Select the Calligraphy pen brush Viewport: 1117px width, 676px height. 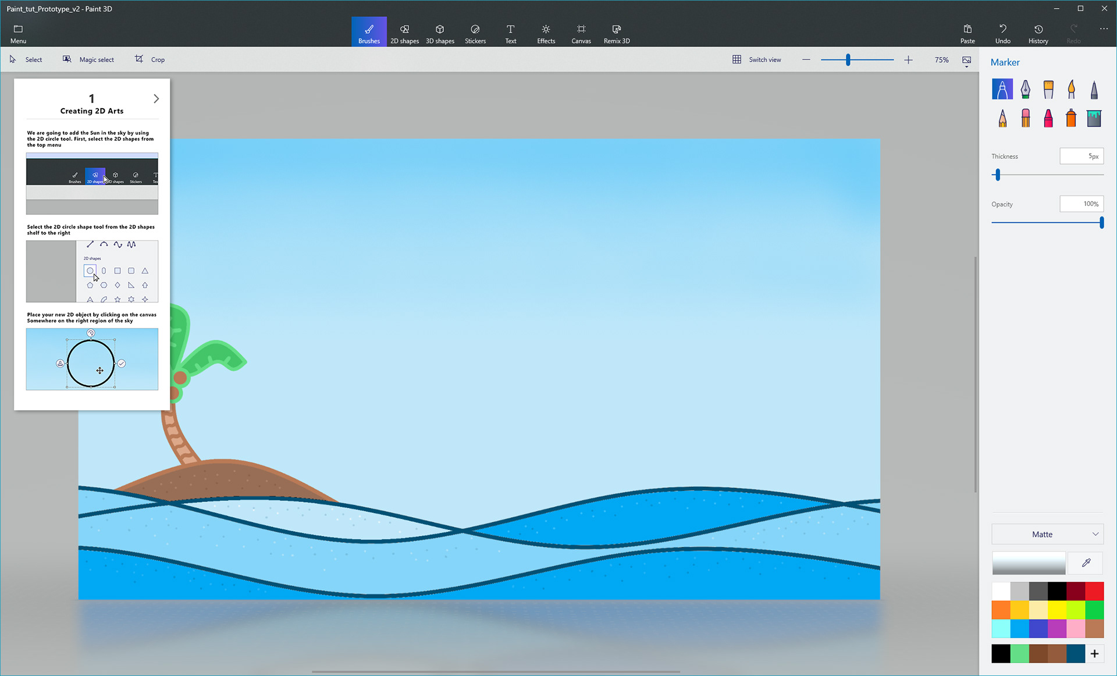click(1025, 89)
